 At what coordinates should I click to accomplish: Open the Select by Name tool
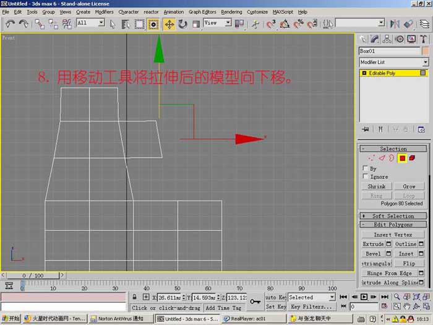point(126,24)
